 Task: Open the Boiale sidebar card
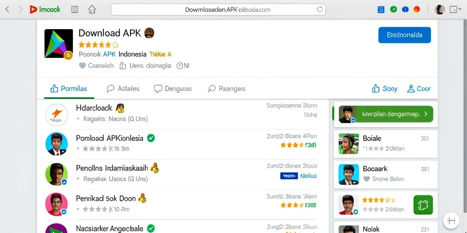[x=386, y=143]
